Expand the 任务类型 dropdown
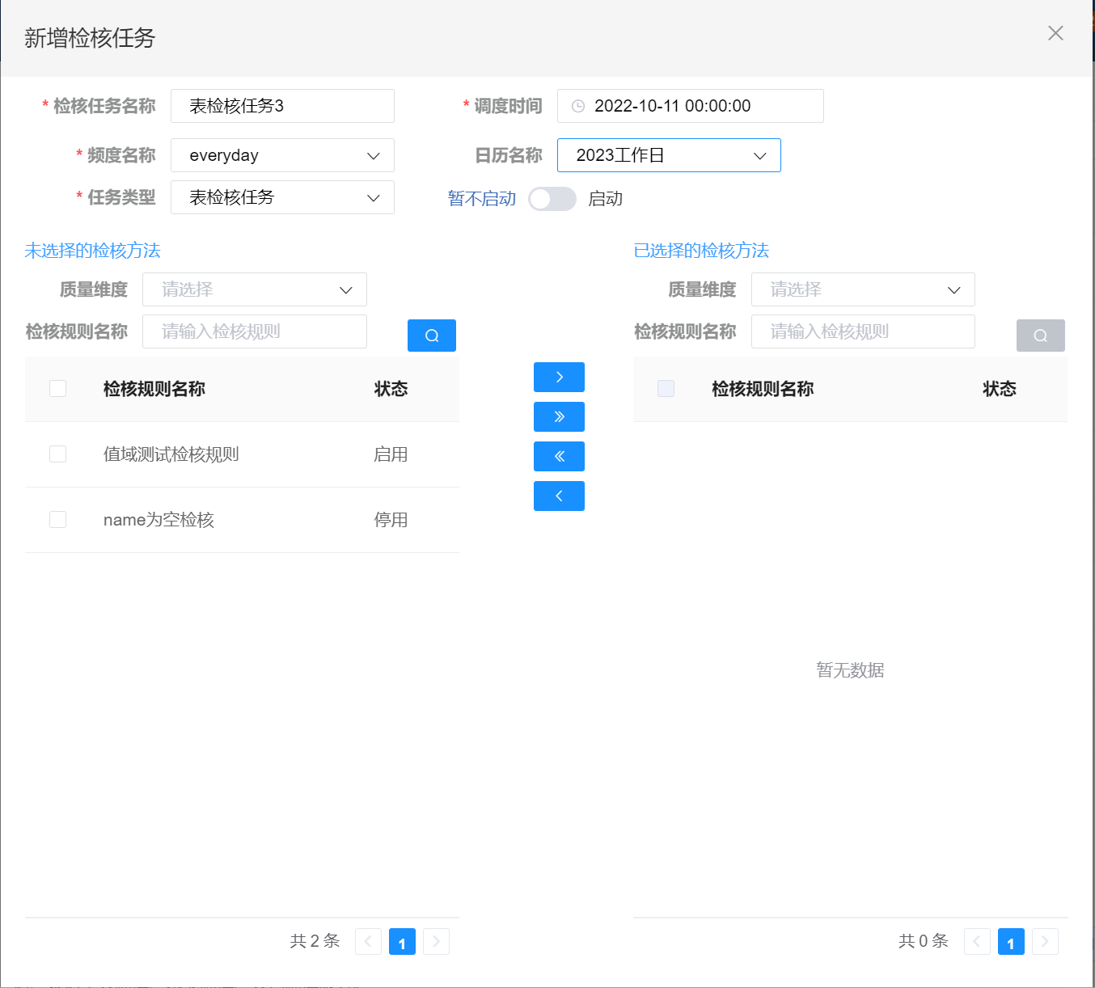1095x988 pixels. 282,197
